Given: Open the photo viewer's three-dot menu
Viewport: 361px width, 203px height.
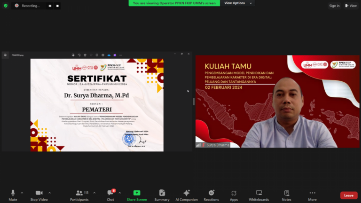Looking at the screenshot, I should click(x=121, y=55).
